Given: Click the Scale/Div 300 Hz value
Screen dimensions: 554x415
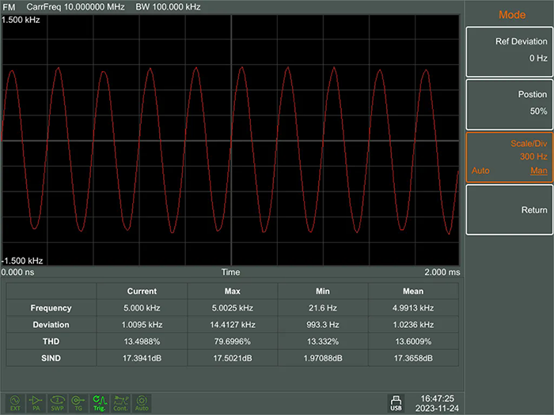Looking at the screenshot, I should coord(533,157).
